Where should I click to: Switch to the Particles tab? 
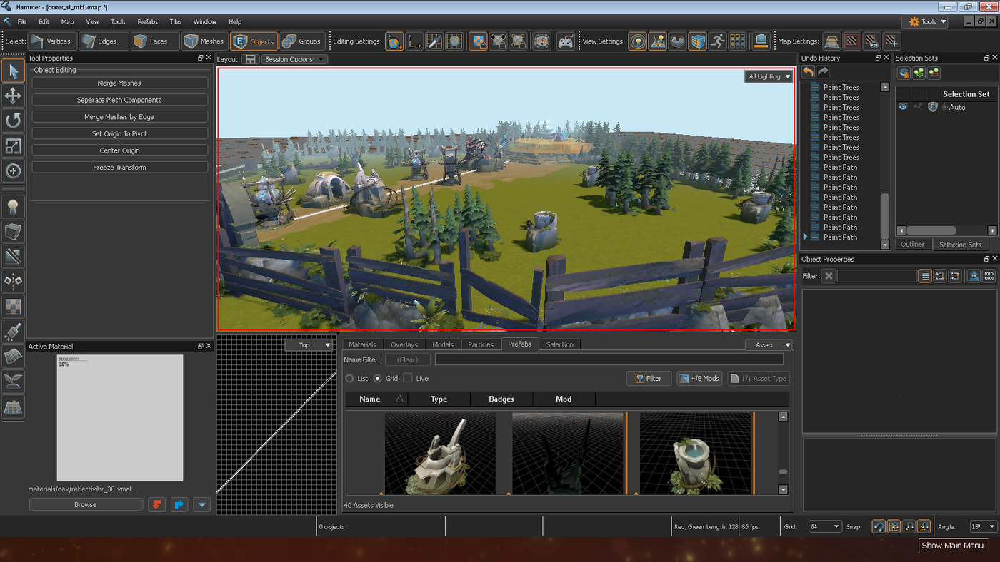point(481,344)
